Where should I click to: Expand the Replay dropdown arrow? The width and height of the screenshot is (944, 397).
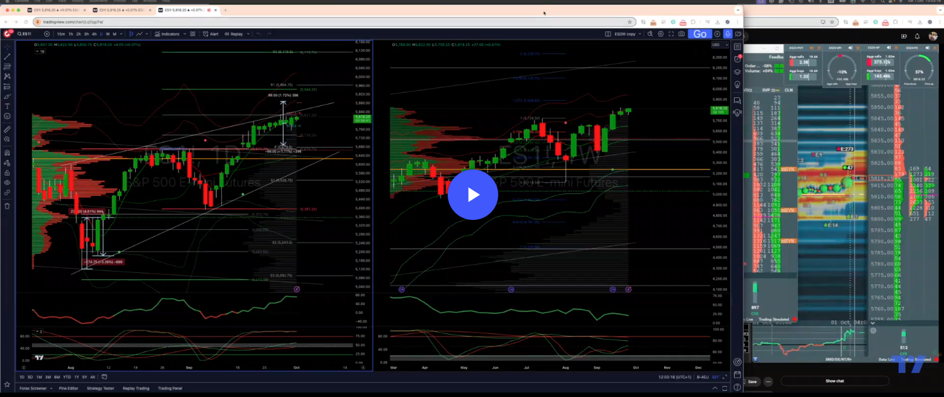[248, 34]
